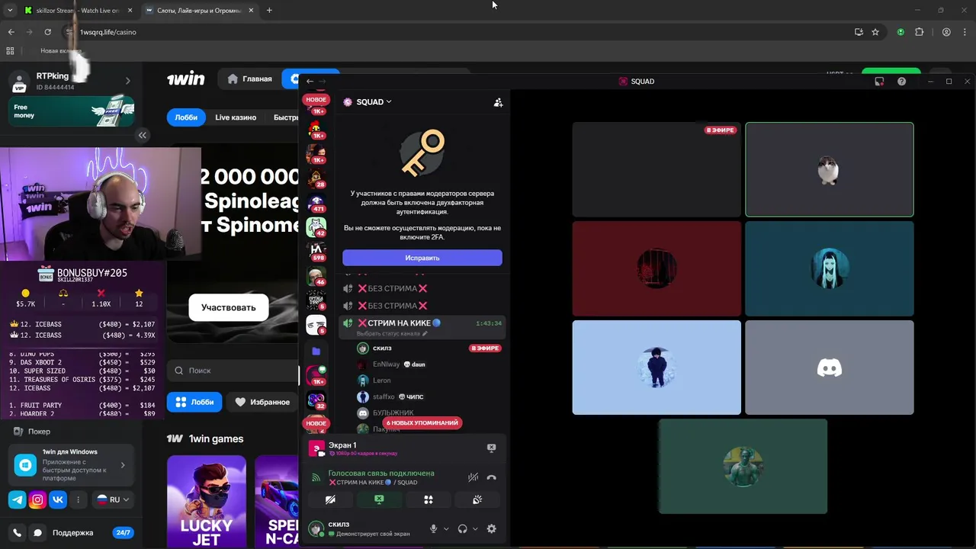Image resolution: width=976 pixels, height=549 pixels.
Task: Open live stream tile marked В ЭФИРЕ
Action: pos(657,169)
